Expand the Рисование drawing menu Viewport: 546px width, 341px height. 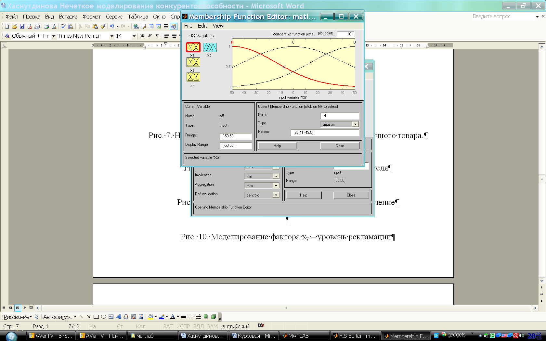18,317
